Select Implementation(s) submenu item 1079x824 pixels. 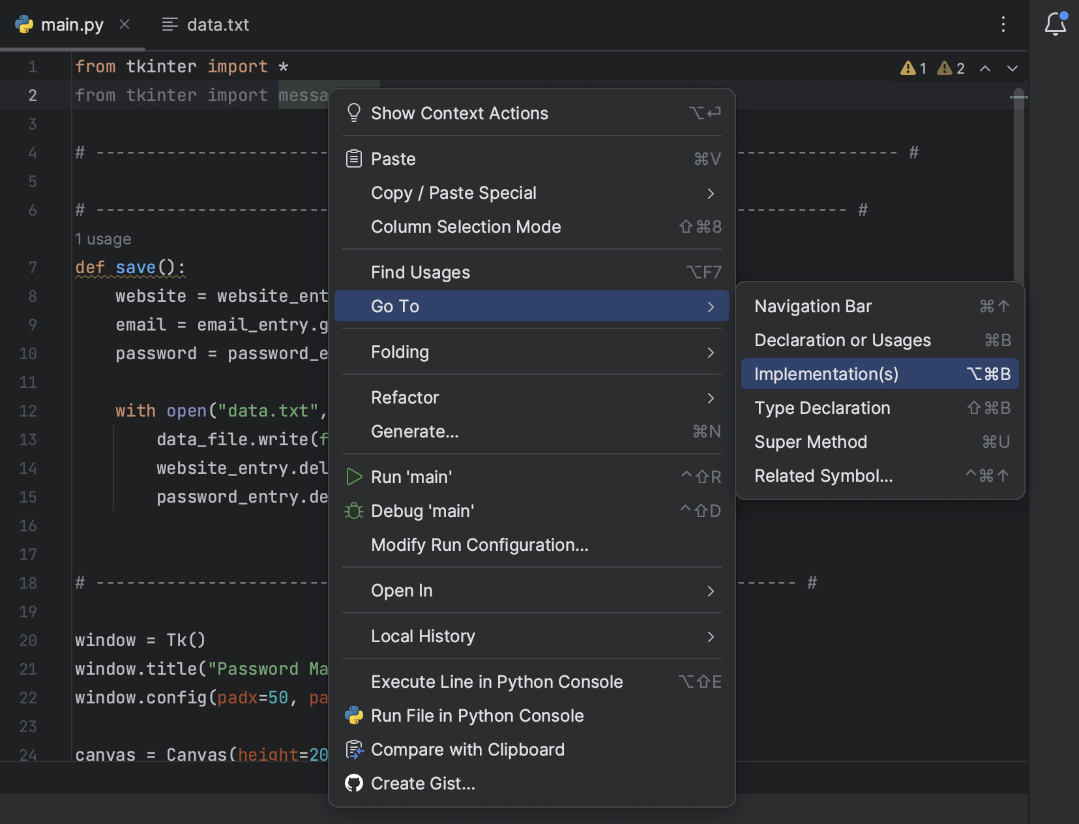[x=880, y=374]
